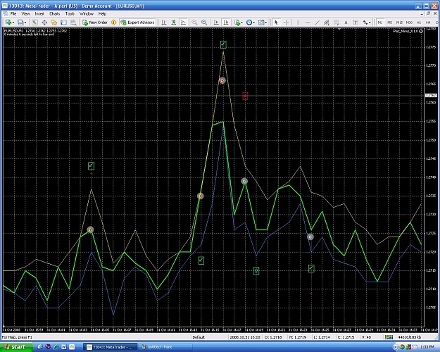
Task: Switch to untitled - Paint taskbar window
Action: click(165, 347)
